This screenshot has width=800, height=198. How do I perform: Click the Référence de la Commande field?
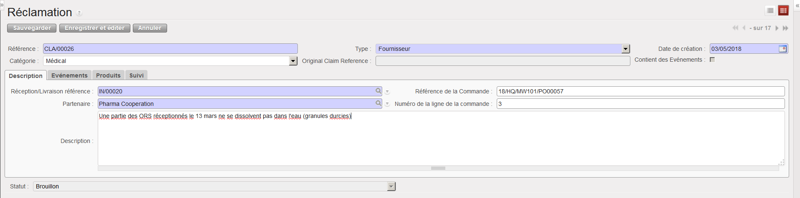[640, 91]
